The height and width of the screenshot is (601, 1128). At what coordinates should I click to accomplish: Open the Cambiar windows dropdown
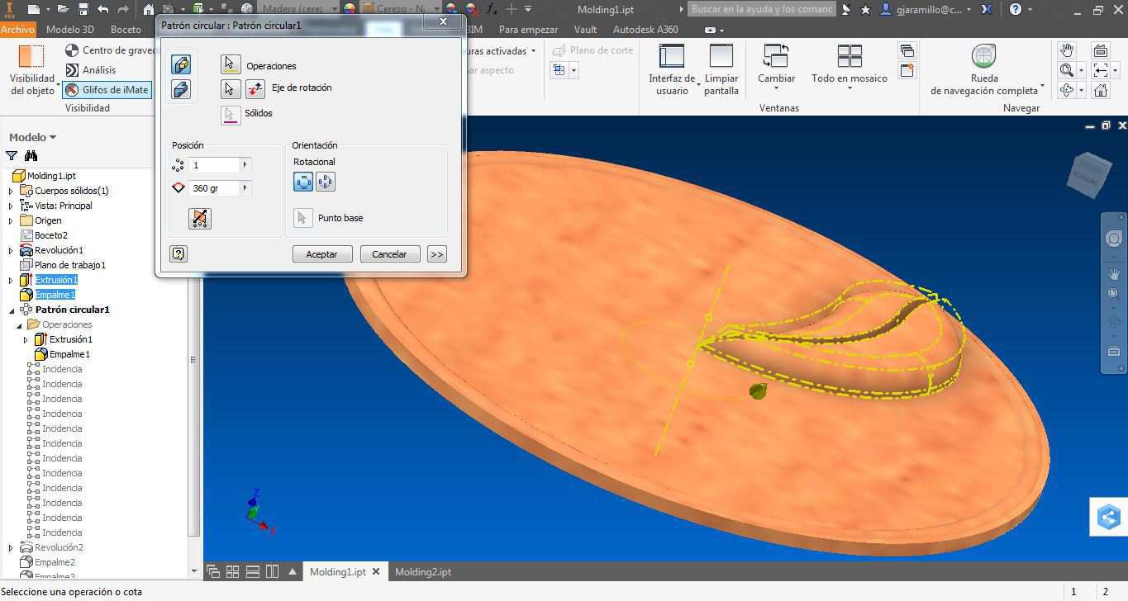coord(777,66)
